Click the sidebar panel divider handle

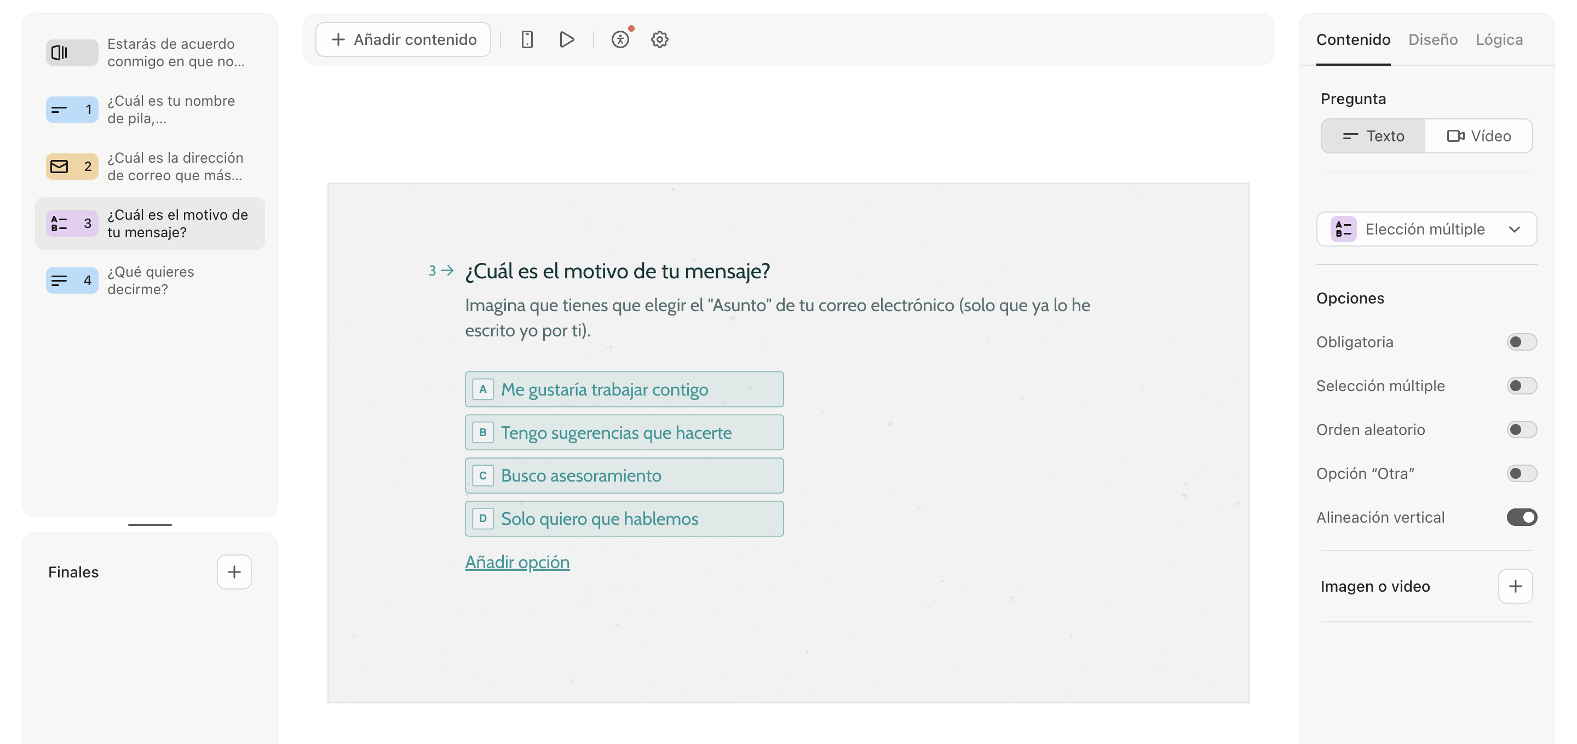pyautogui.click(x=149, y=525)
